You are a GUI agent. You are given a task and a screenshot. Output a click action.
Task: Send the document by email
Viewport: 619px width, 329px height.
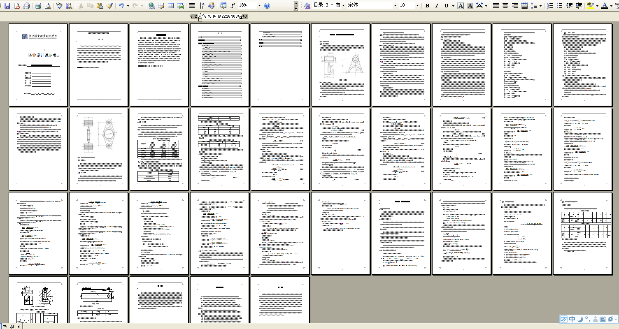(26, 6)
